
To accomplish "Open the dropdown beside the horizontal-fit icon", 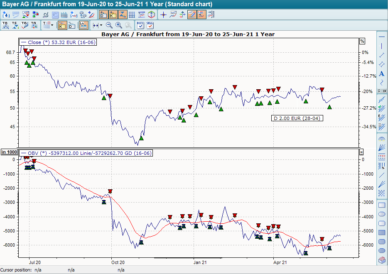I will coord(102,25).
